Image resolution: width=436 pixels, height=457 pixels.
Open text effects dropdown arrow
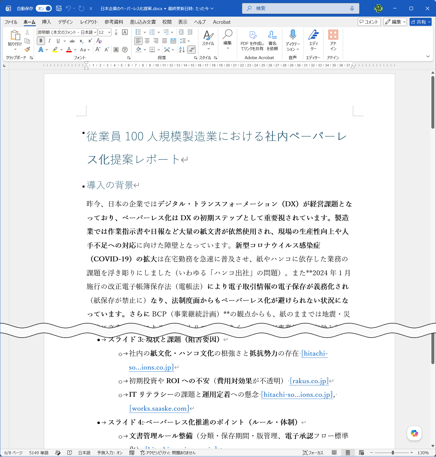pyautogui.click(x=47, y=50)
